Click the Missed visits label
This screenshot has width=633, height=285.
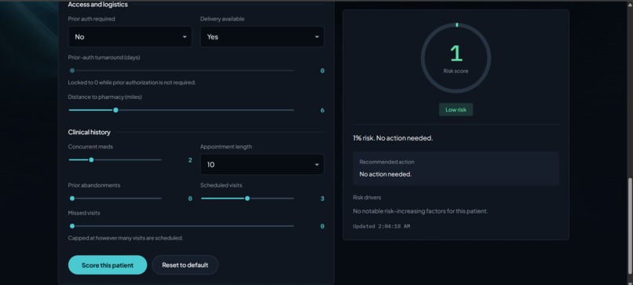(84, 213)
